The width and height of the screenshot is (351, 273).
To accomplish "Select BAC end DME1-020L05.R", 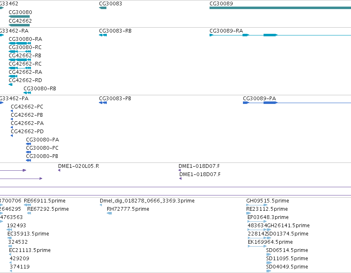I will pos(78,166).
